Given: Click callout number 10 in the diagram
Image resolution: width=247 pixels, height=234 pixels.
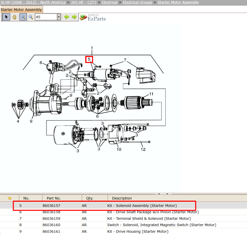Looking at the screenshot, I should (x=119, y=149).
